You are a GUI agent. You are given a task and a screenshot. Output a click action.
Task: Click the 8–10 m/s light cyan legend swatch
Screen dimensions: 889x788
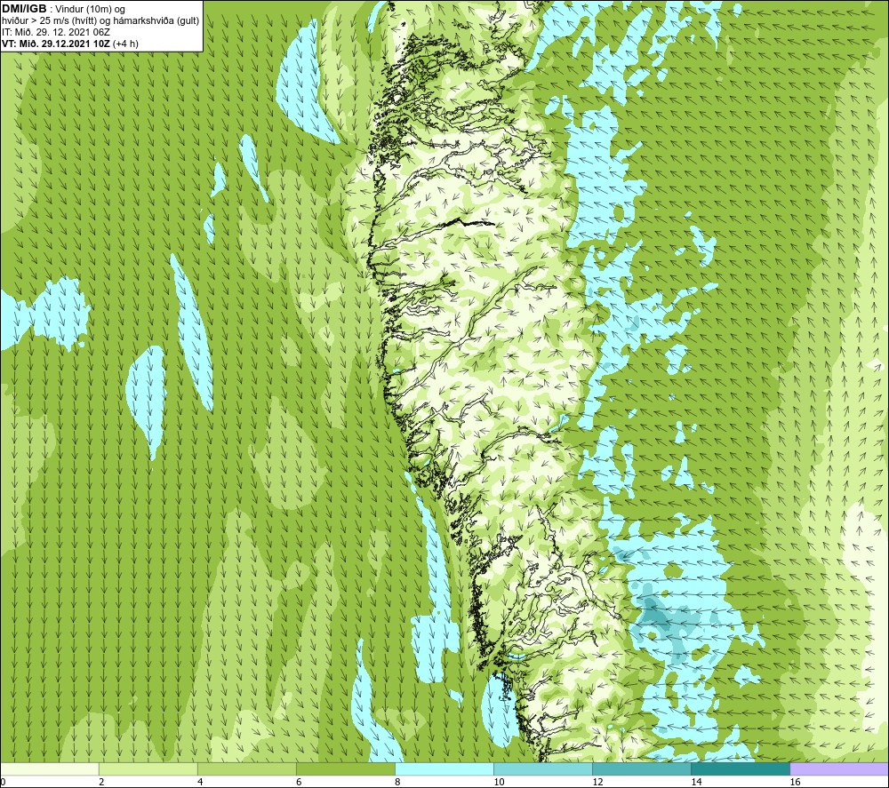444,768
